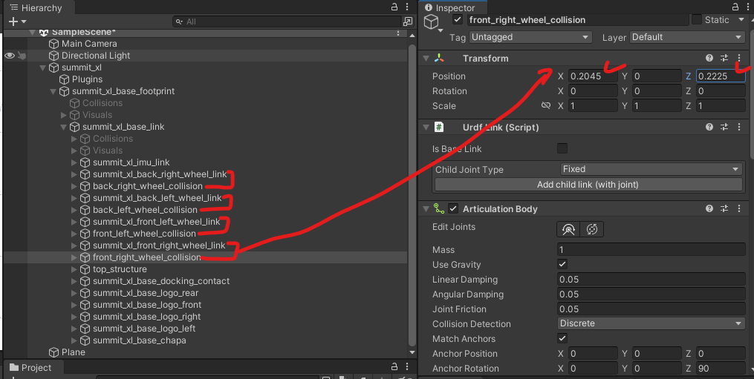Open the Hierarchy panel kebab menu

click(407, 7)
